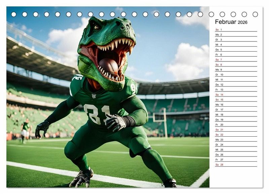Click the dinosaur football player photo
This screenshot has width=269, height=194.
pyautogui.click(x=108, y=97)
